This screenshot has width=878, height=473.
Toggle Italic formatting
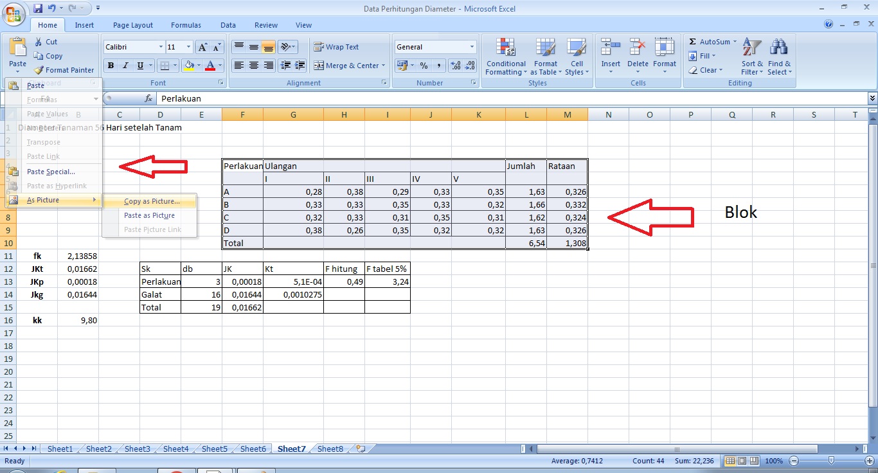point(125,66)
